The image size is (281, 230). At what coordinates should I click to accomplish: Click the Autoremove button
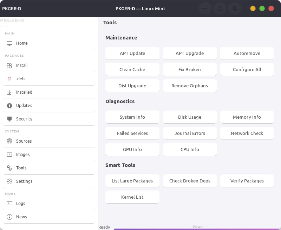coord(247,54)
